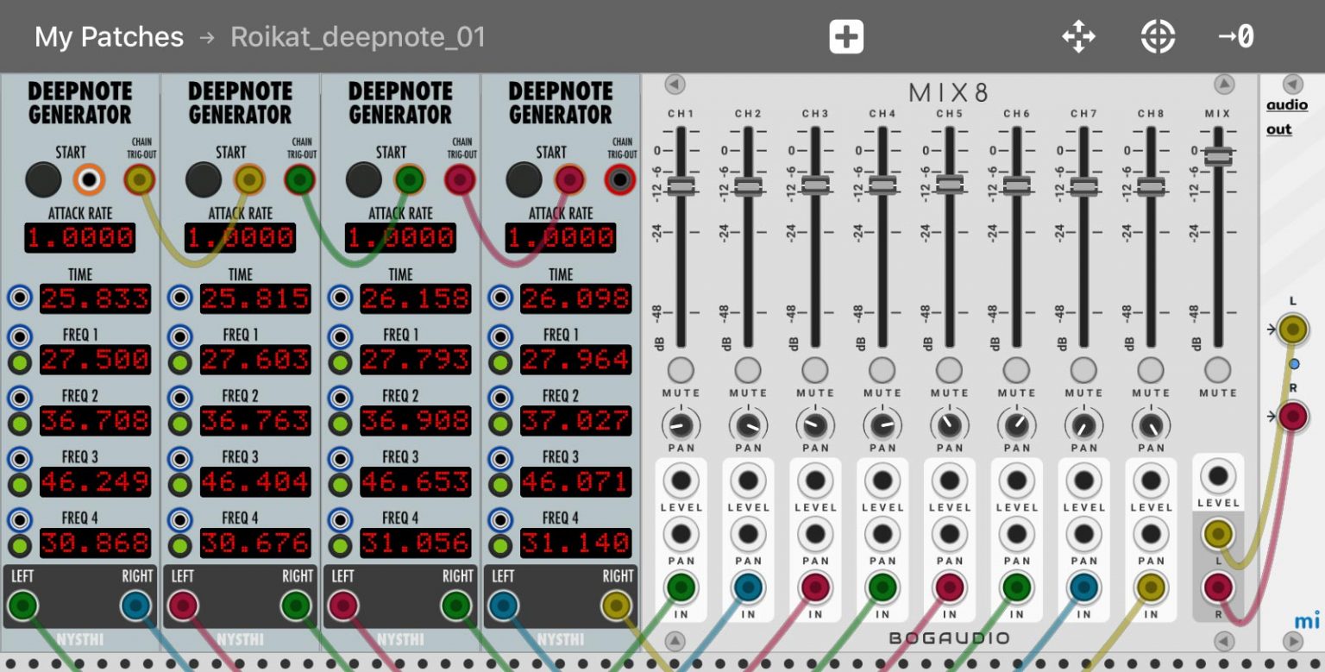Click the CH8 PAN CV input jack
The image size is (1325, 672).
point(1151,534)
